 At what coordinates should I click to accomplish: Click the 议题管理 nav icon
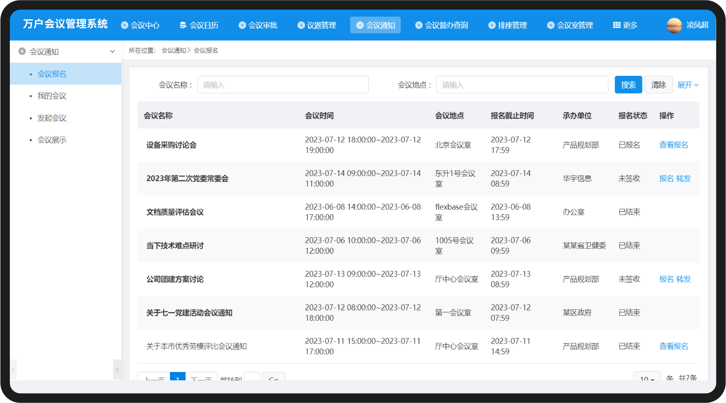tap(301, 25)
